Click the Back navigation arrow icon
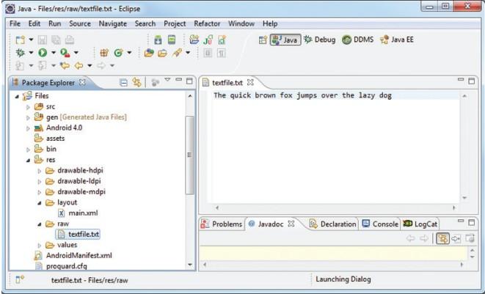The height and width of the screenshot is (294, 485). [79, 65]
